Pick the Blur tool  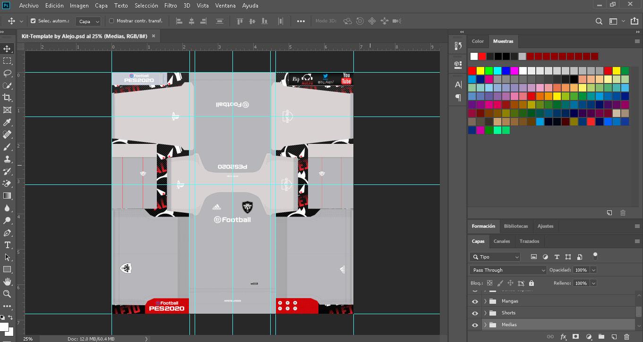(x=7, y=208)
